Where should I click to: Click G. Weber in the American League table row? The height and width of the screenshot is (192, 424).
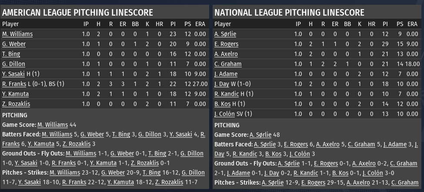pos(14,44)
